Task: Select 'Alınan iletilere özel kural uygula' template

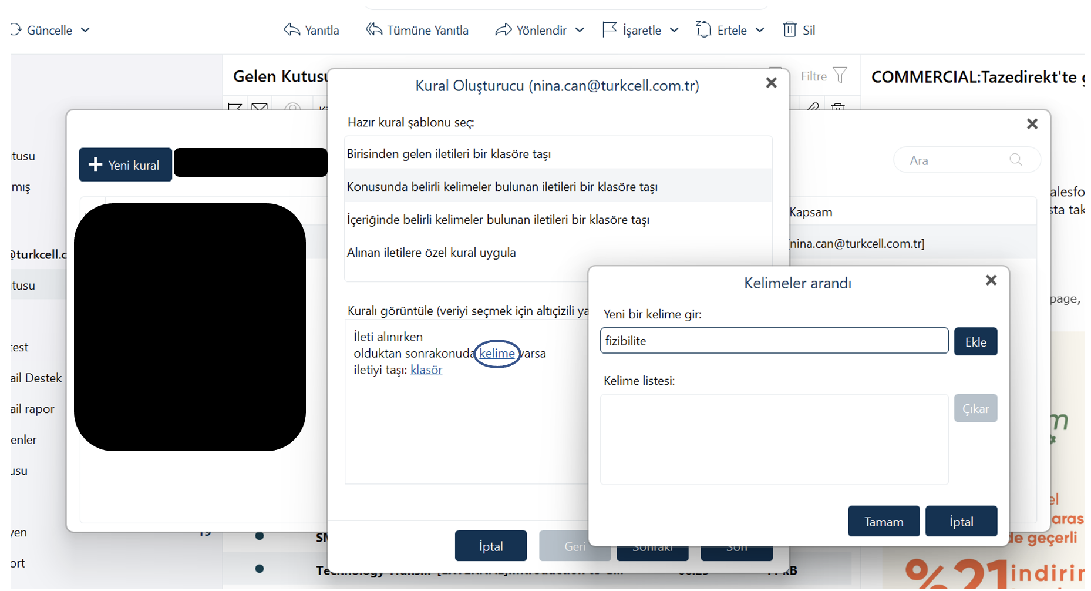Action: pyautogui.click(x=558, y=252)
